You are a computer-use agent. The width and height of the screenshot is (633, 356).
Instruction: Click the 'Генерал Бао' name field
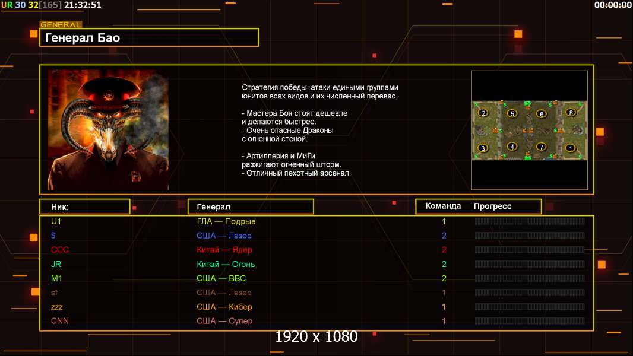149,37
